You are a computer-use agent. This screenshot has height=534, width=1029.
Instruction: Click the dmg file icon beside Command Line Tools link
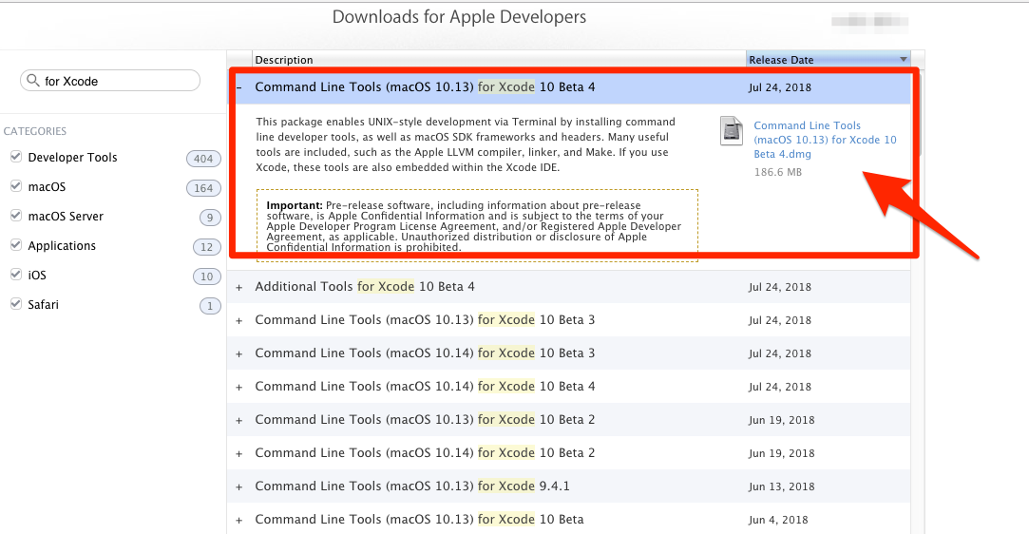point(731,130)
